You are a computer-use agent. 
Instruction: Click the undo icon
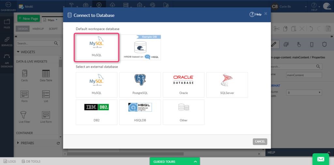point(311,29)
